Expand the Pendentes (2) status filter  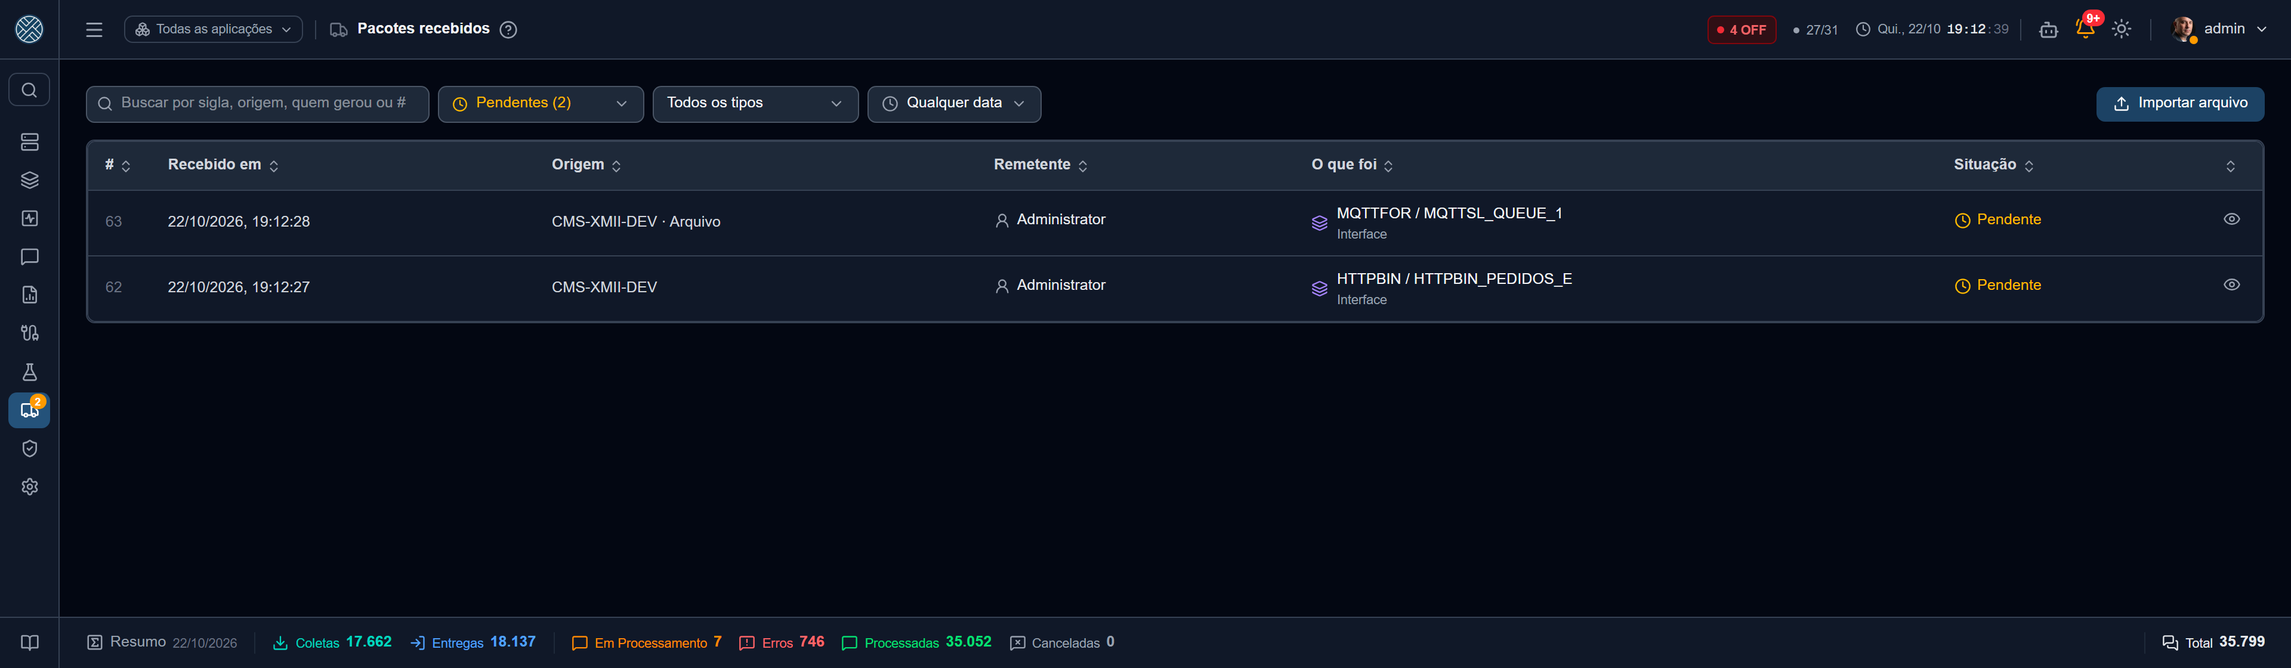541,104
